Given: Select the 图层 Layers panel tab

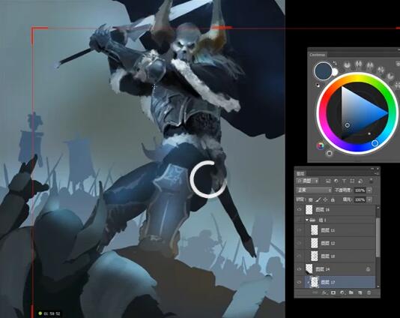Looking at the screenshot, I should pyautogui.click(x=300, y=174).
